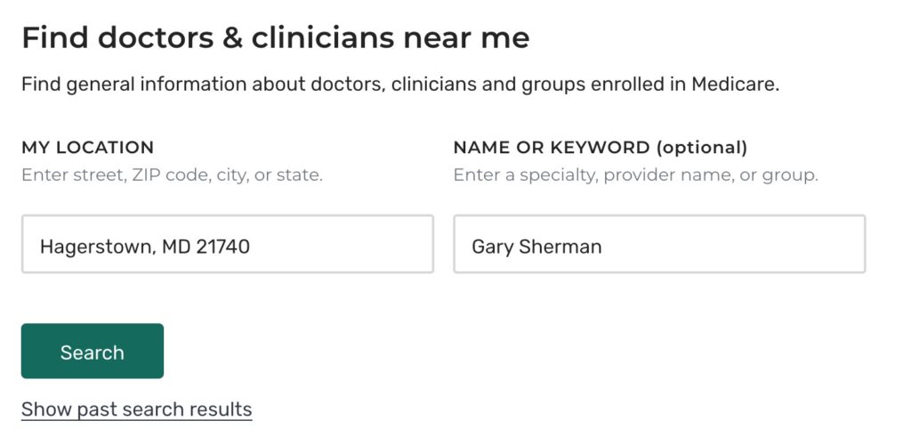
Task: Place cursor on 'Gary' in keyword field
Action: coord(492,247)
